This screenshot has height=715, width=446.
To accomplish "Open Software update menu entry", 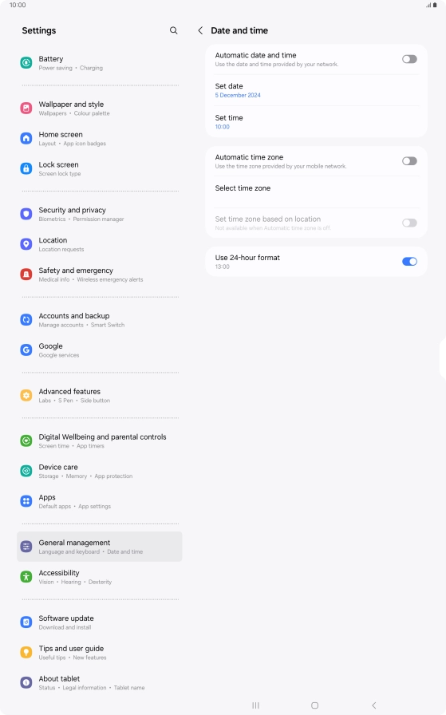I will pyautogui.click(x=100, y=622).
